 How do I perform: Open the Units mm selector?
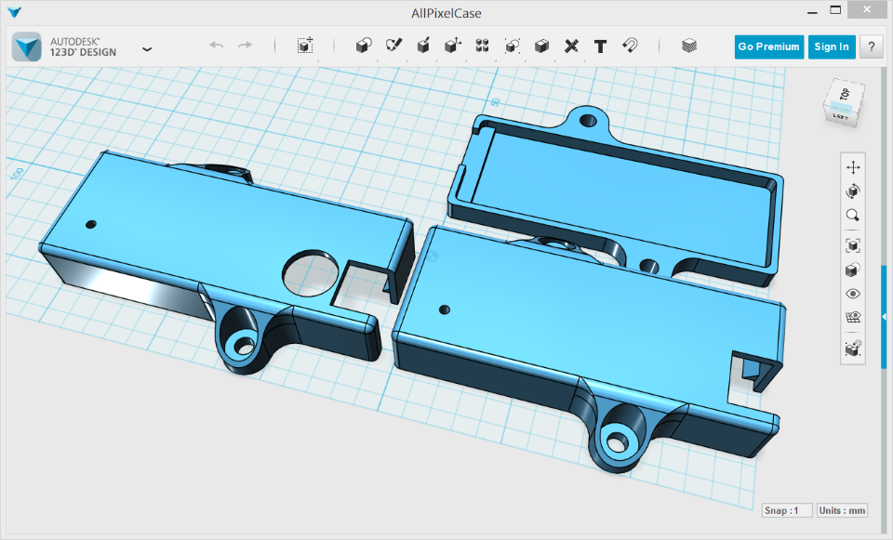click(x=841, y=509)
